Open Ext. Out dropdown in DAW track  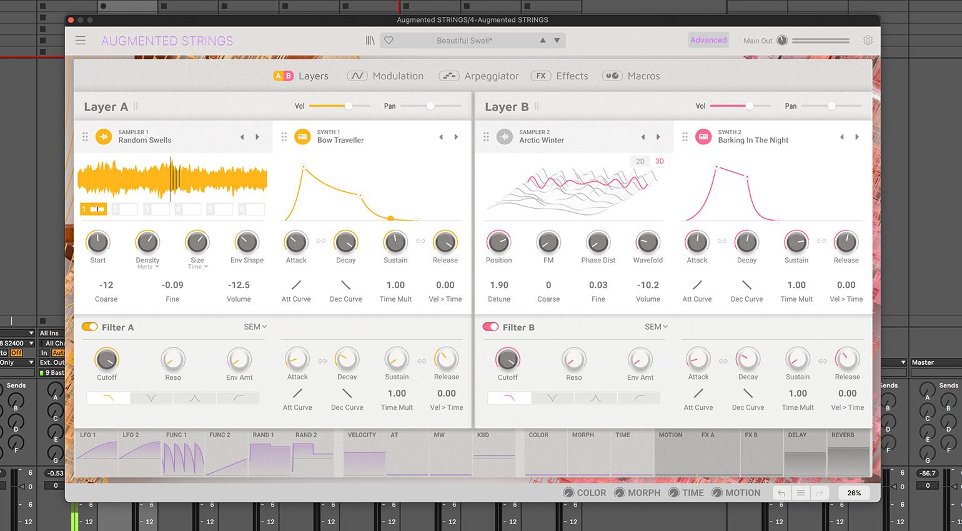pos(52,362)
